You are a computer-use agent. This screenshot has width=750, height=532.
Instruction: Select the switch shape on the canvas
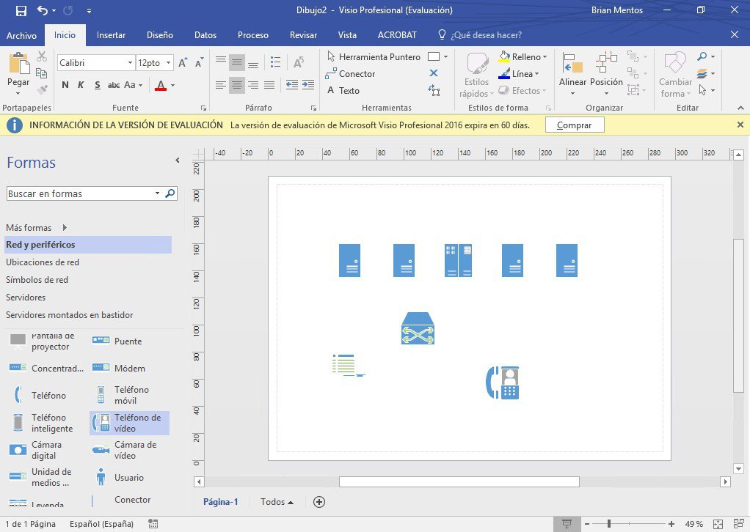coord(418,328)
